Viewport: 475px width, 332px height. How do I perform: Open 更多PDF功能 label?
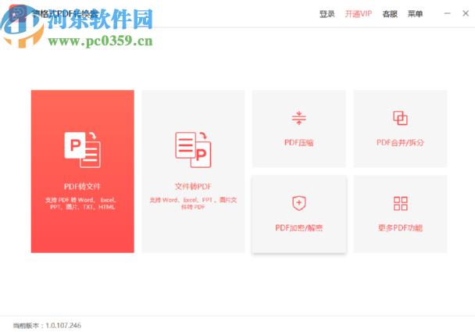click(400, 228)
